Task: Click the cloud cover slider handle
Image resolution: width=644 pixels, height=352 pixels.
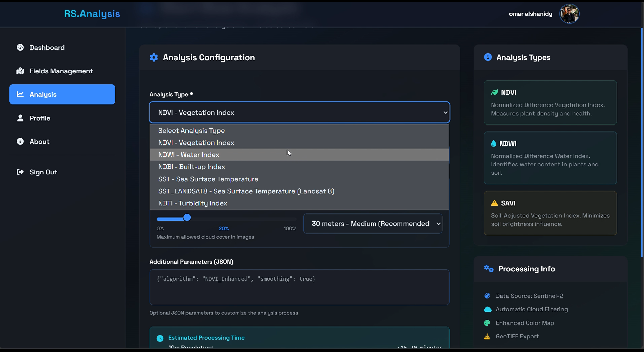Action: [187, 218]
